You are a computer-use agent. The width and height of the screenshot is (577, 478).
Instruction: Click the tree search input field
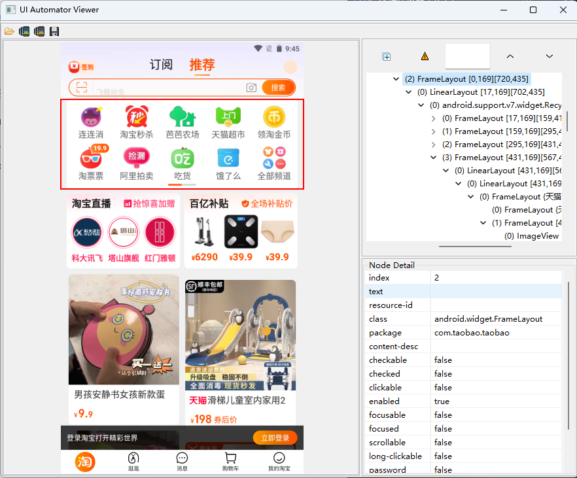[x=468, y=56]
